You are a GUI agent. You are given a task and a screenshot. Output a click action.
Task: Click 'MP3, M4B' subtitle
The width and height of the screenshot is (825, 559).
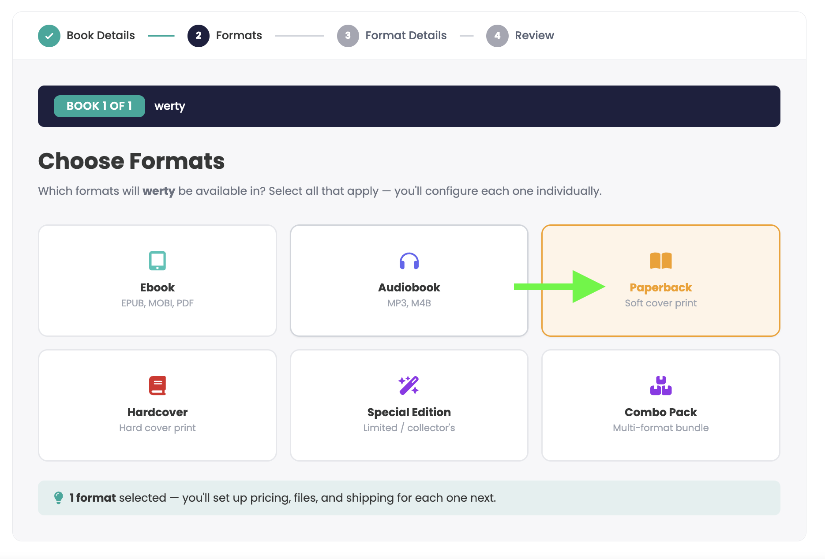[x=409, y=303]
